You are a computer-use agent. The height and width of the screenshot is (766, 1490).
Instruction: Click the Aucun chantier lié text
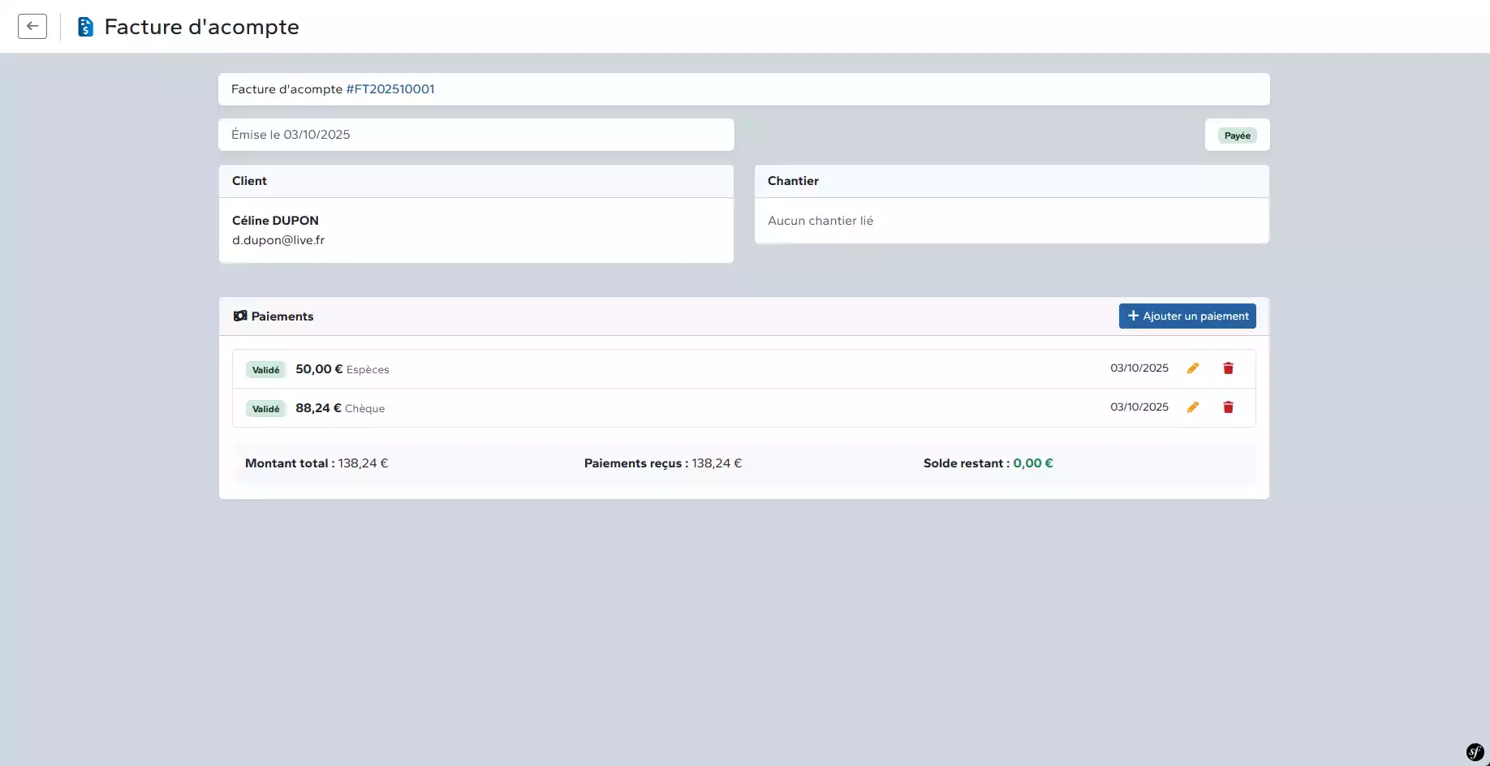pyautogui.click(x=820, y=221)
